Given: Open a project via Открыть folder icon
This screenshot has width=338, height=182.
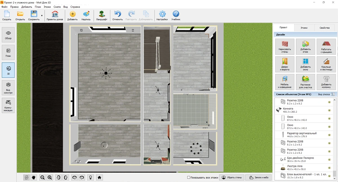Looking at the screenshot, I should [20, 15].
